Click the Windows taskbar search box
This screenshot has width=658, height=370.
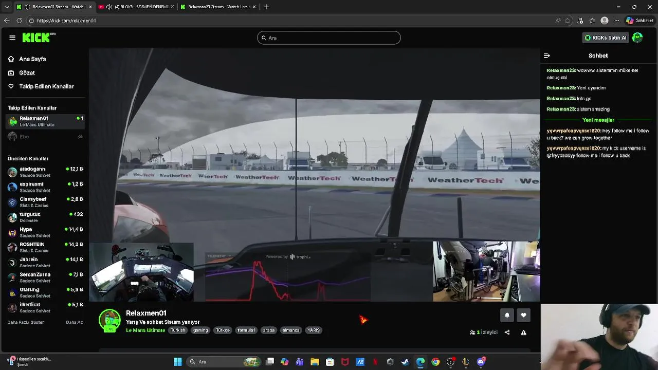(223, 362)
